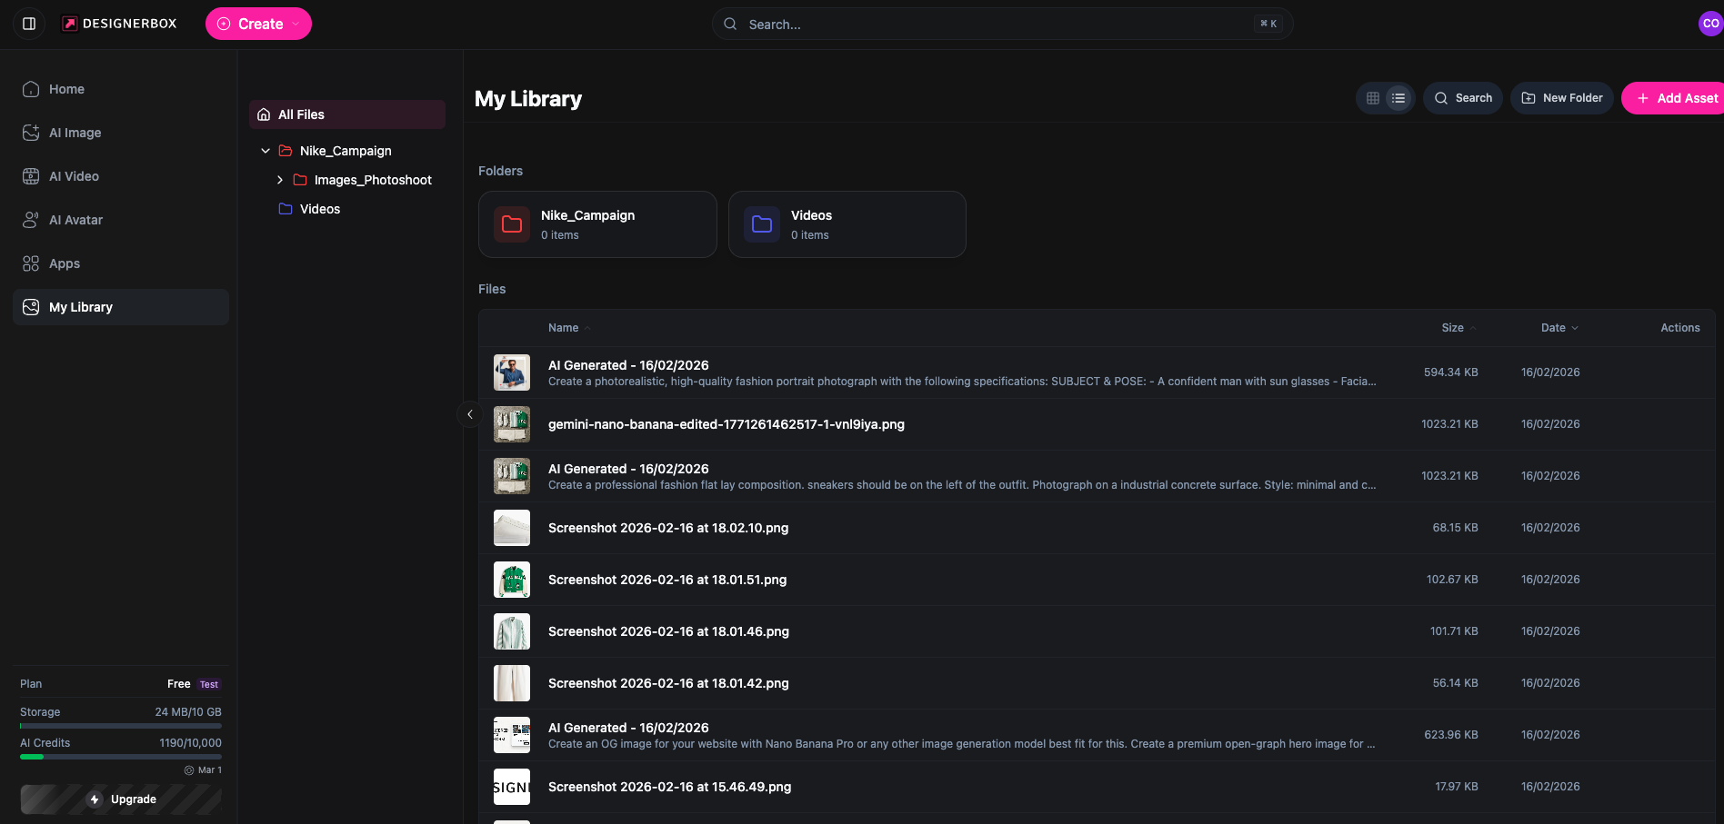This screenshot has width=1724, height=824.
Task: Select the AI Image sidebar icon
Action: click(30, 133)
